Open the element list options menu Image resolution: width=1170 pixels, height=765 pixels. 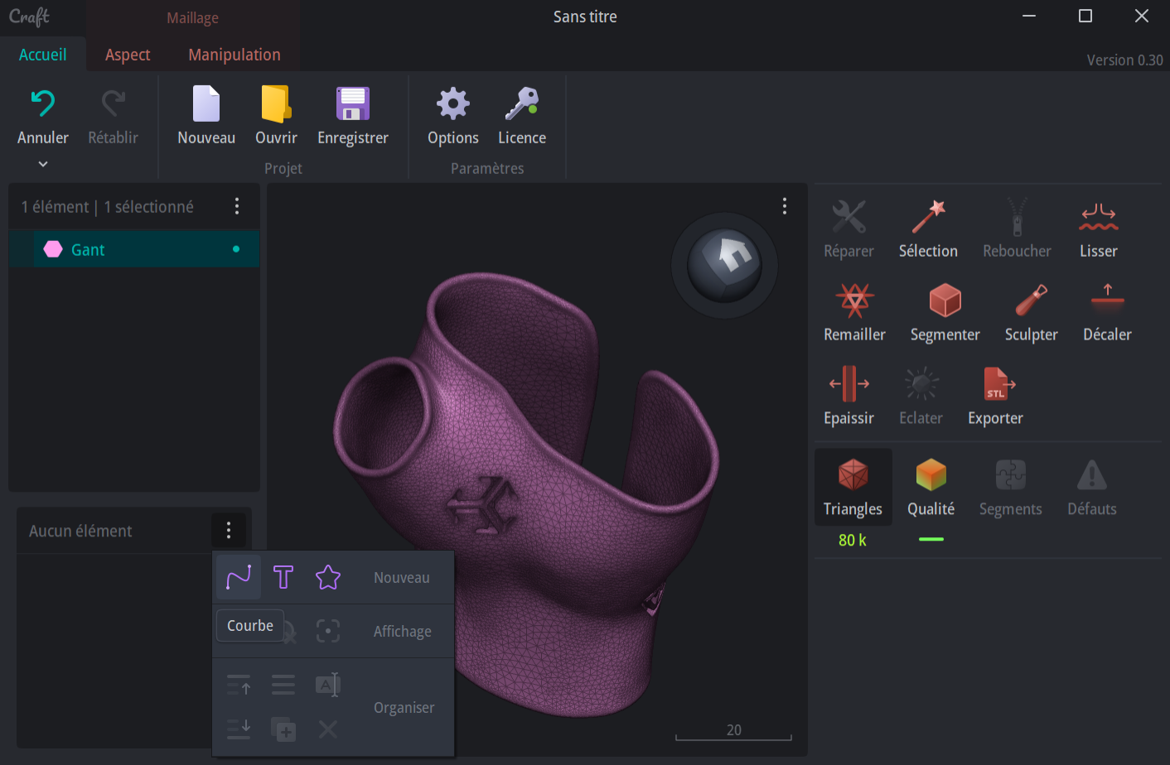(237, 206)
